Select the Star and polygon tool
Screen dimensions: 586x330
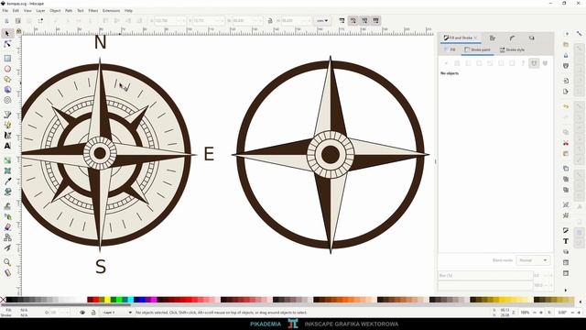[7, 80]
